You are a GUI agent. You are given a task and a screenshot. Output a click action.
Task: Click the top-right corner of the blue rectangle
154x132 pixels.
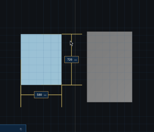(62, 34)
